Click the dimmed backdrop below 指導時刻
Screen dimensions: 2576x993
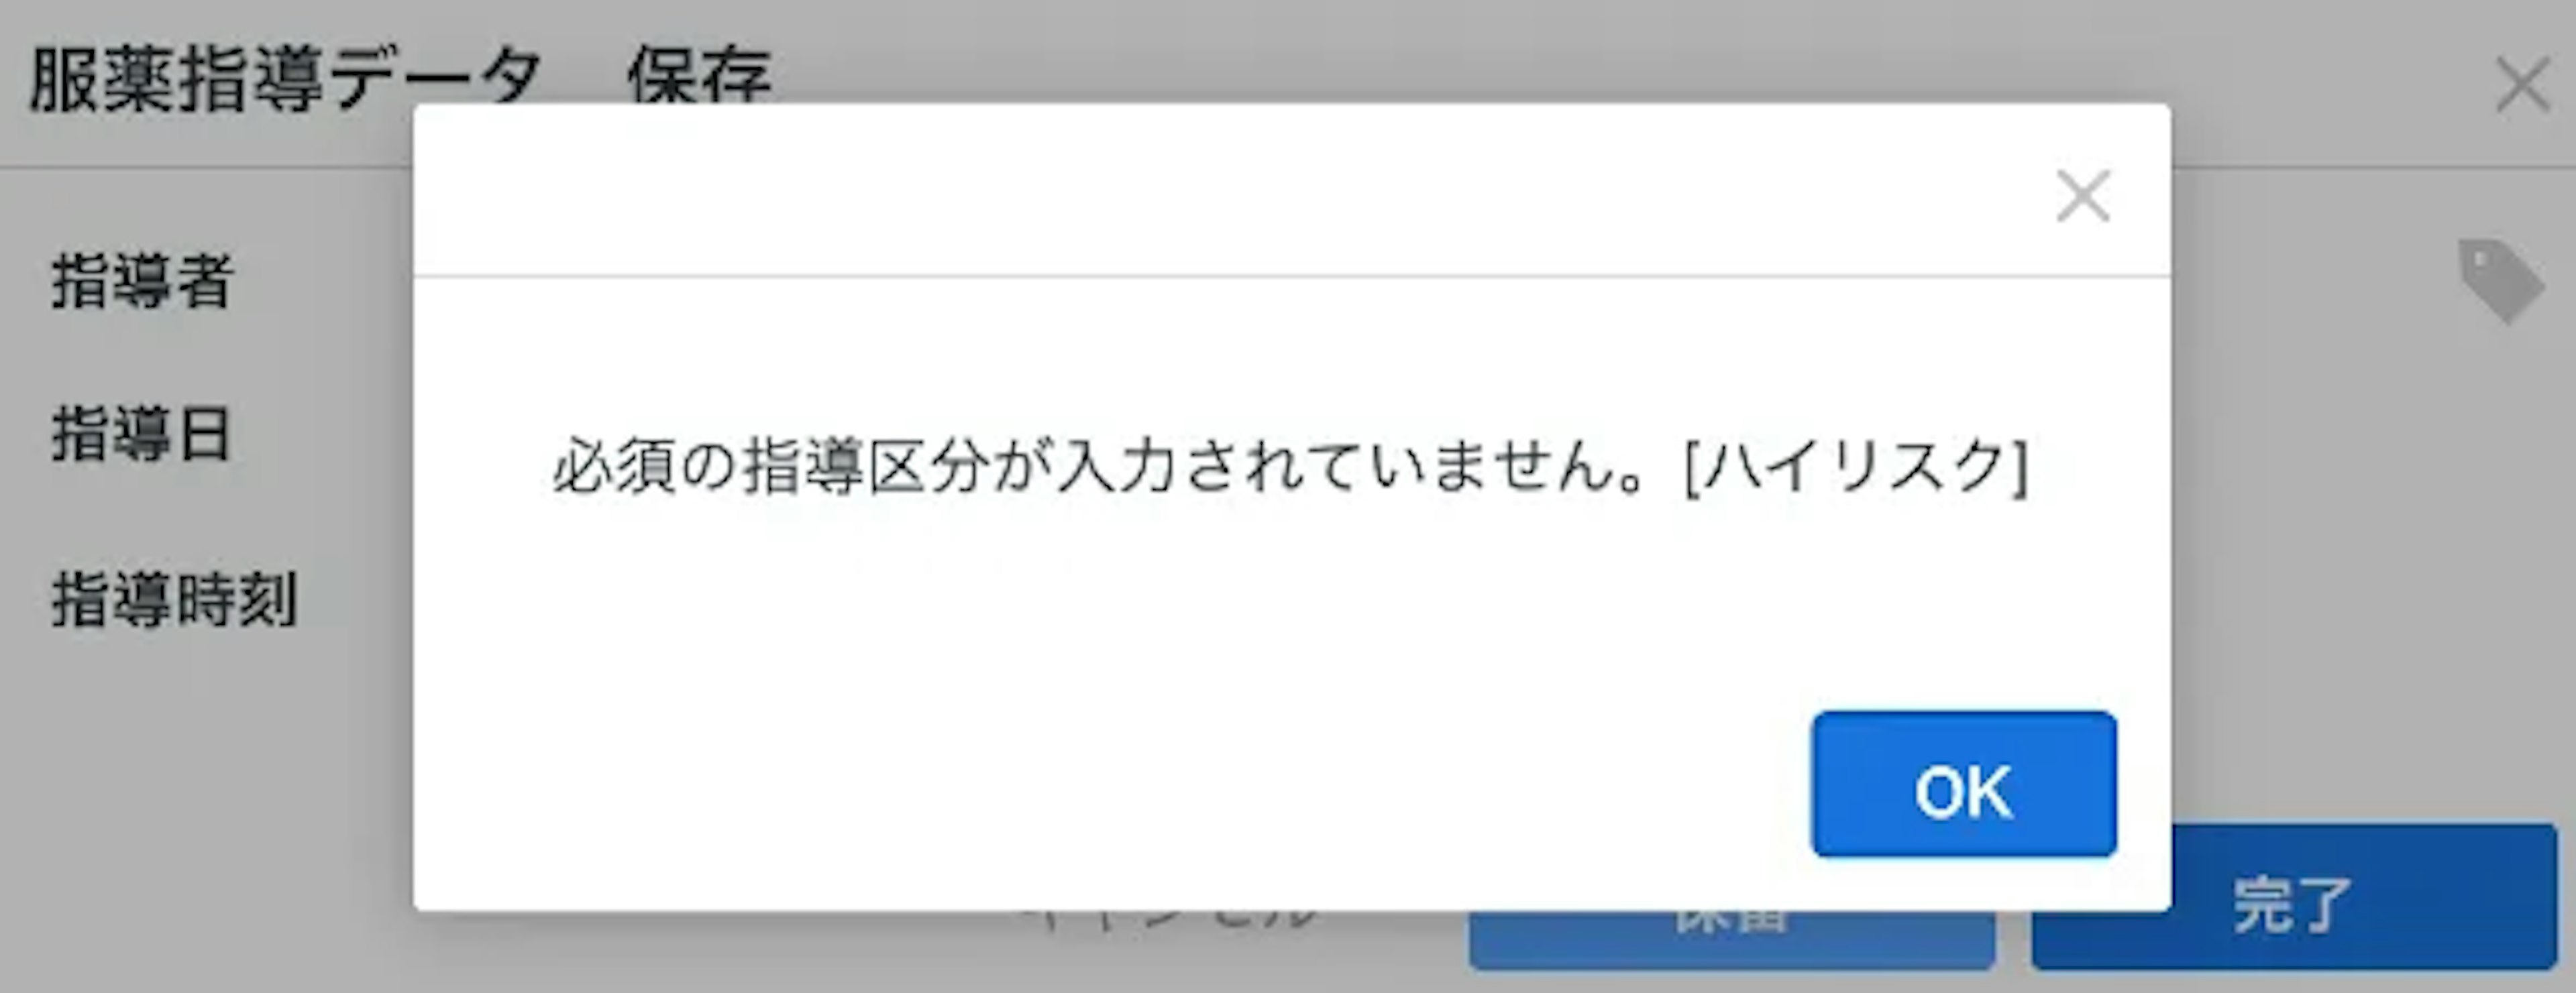pyautogui.click(x=200, y=799)
